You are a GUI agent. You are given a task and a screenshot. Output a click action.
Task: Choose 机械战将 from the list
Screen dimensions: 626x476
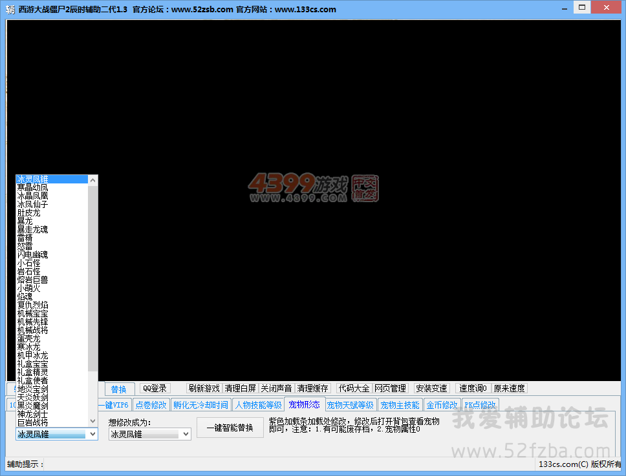[52, 330]
